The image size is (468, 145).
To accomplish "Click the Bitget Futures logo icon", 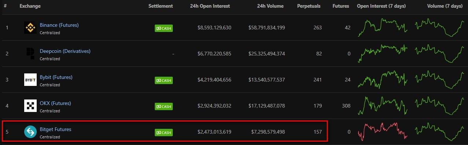I will point(30,132).
